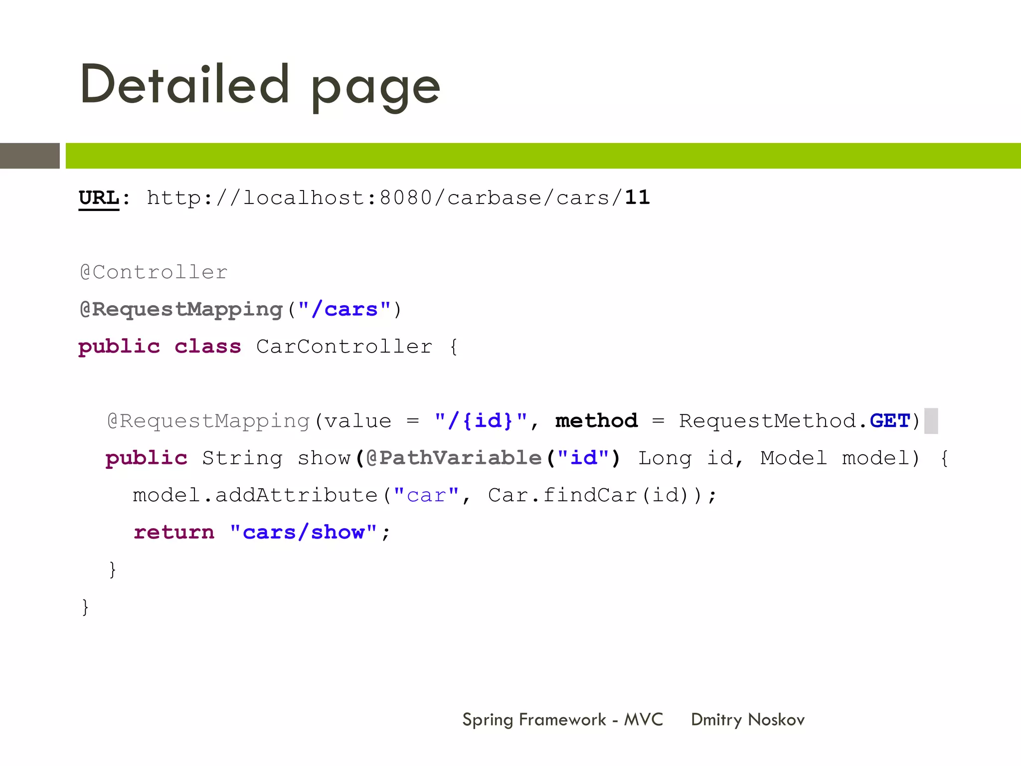Image resolution: width=1021 pixels, height=766 pixels.
Task: Click the model.addAttribute call
Action: click(254, 495)
